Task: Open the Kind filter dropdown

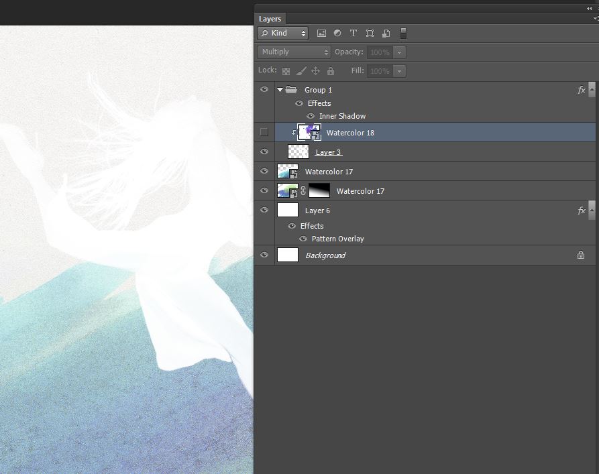Action: coord(282,33)
